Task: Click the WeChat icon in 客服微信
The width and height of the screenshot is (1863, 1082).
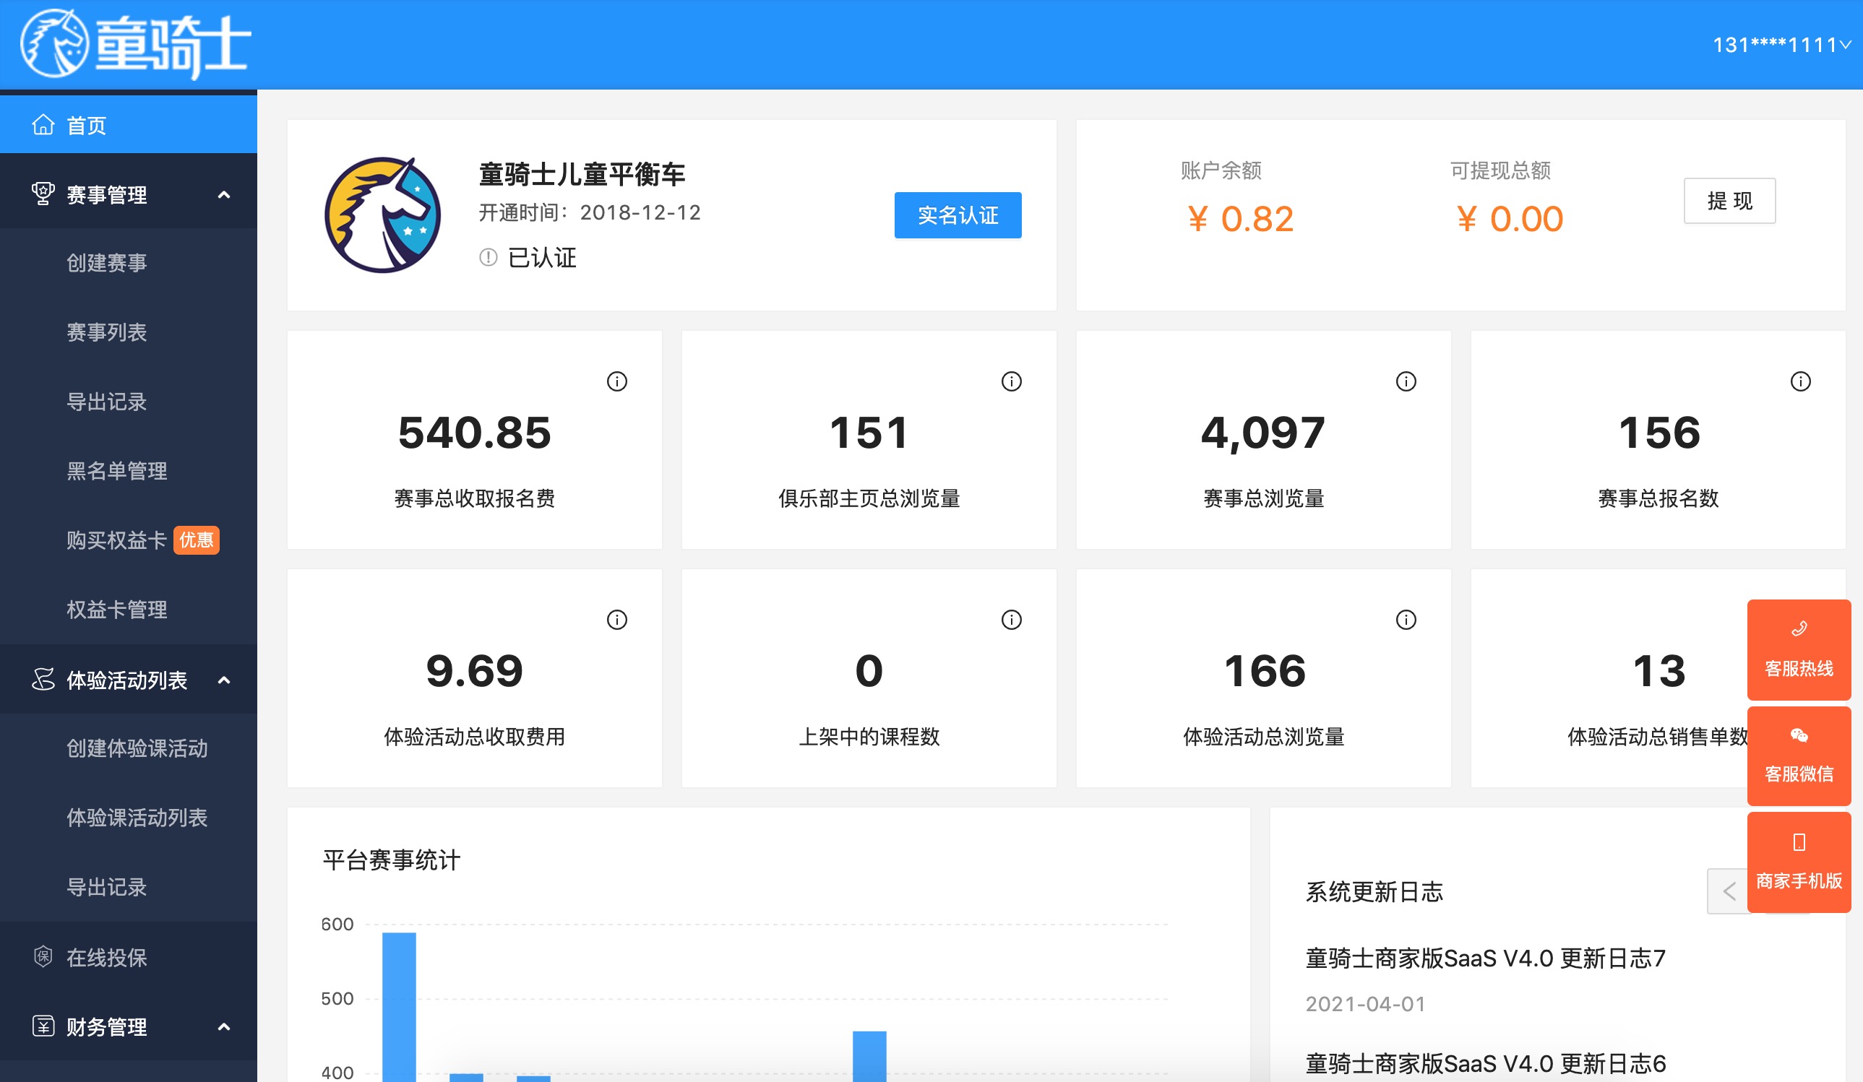Action: [x=1799, y=735]
